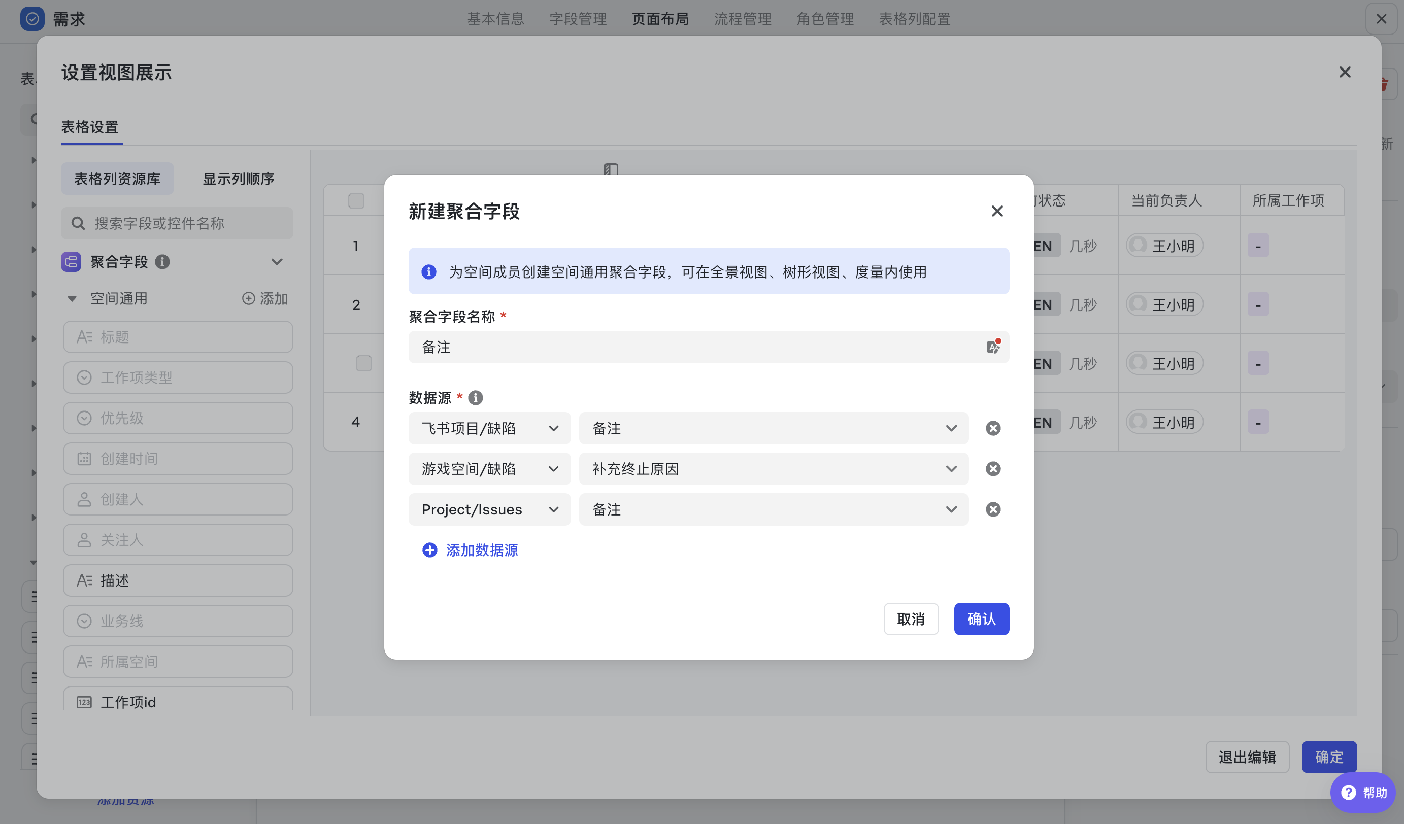Switch to 表格列资源库 tab
The width and height of the screenshot is (1404, 824).
coord(117,179)
